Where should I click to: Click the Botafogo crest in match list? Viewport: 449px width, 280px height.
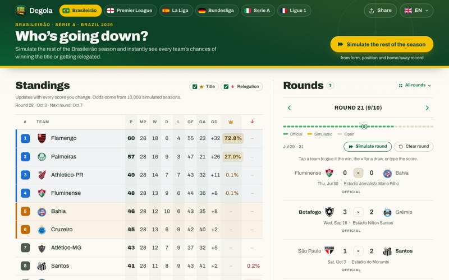click(x=329, y=212)
